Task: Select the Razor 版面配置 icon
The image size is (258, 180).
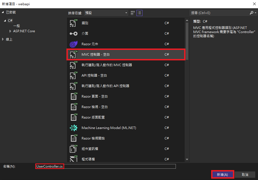Action: [74, 117]
